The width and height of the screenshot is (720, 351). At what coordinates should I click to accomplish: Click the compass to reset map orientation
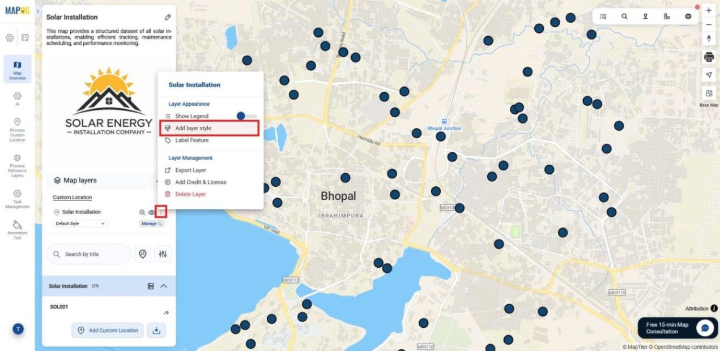coord(709,38)
